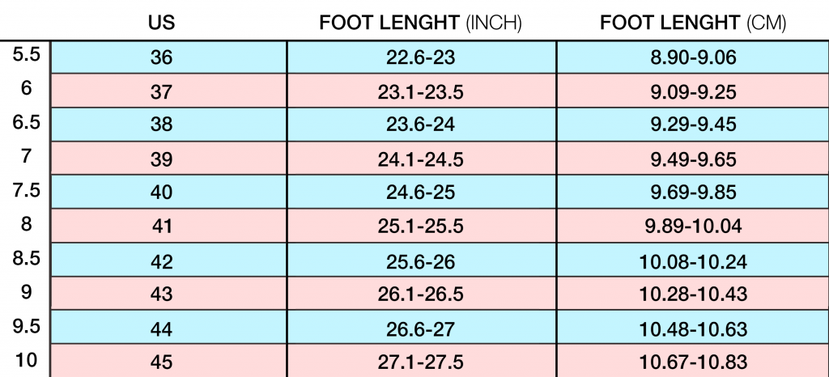Select the 24.1-24.5 cell
The width and height of the screenshot is (829, 377).
click(x=420, y=160)
